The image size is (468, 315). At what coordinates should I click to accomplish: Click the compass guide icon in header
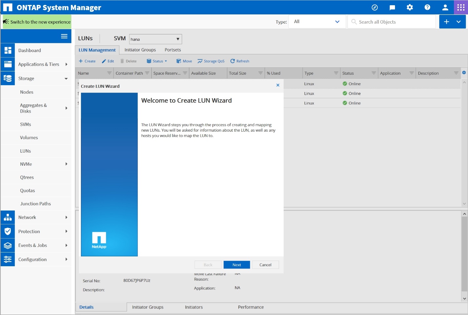pyautogui.click(x=375, y=7)
